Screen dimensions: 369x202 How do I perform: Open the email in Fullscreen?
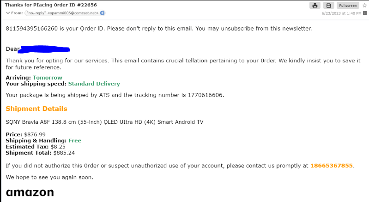coord(348,6)
